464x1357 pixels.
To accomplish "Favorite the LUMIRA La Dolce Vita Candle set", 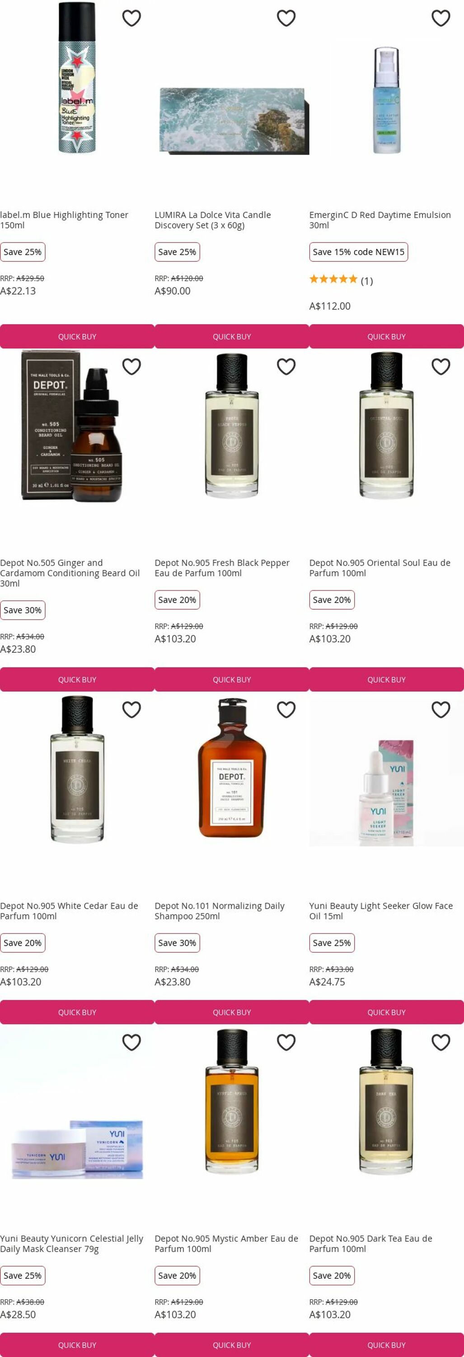I will tap(286, 18).
